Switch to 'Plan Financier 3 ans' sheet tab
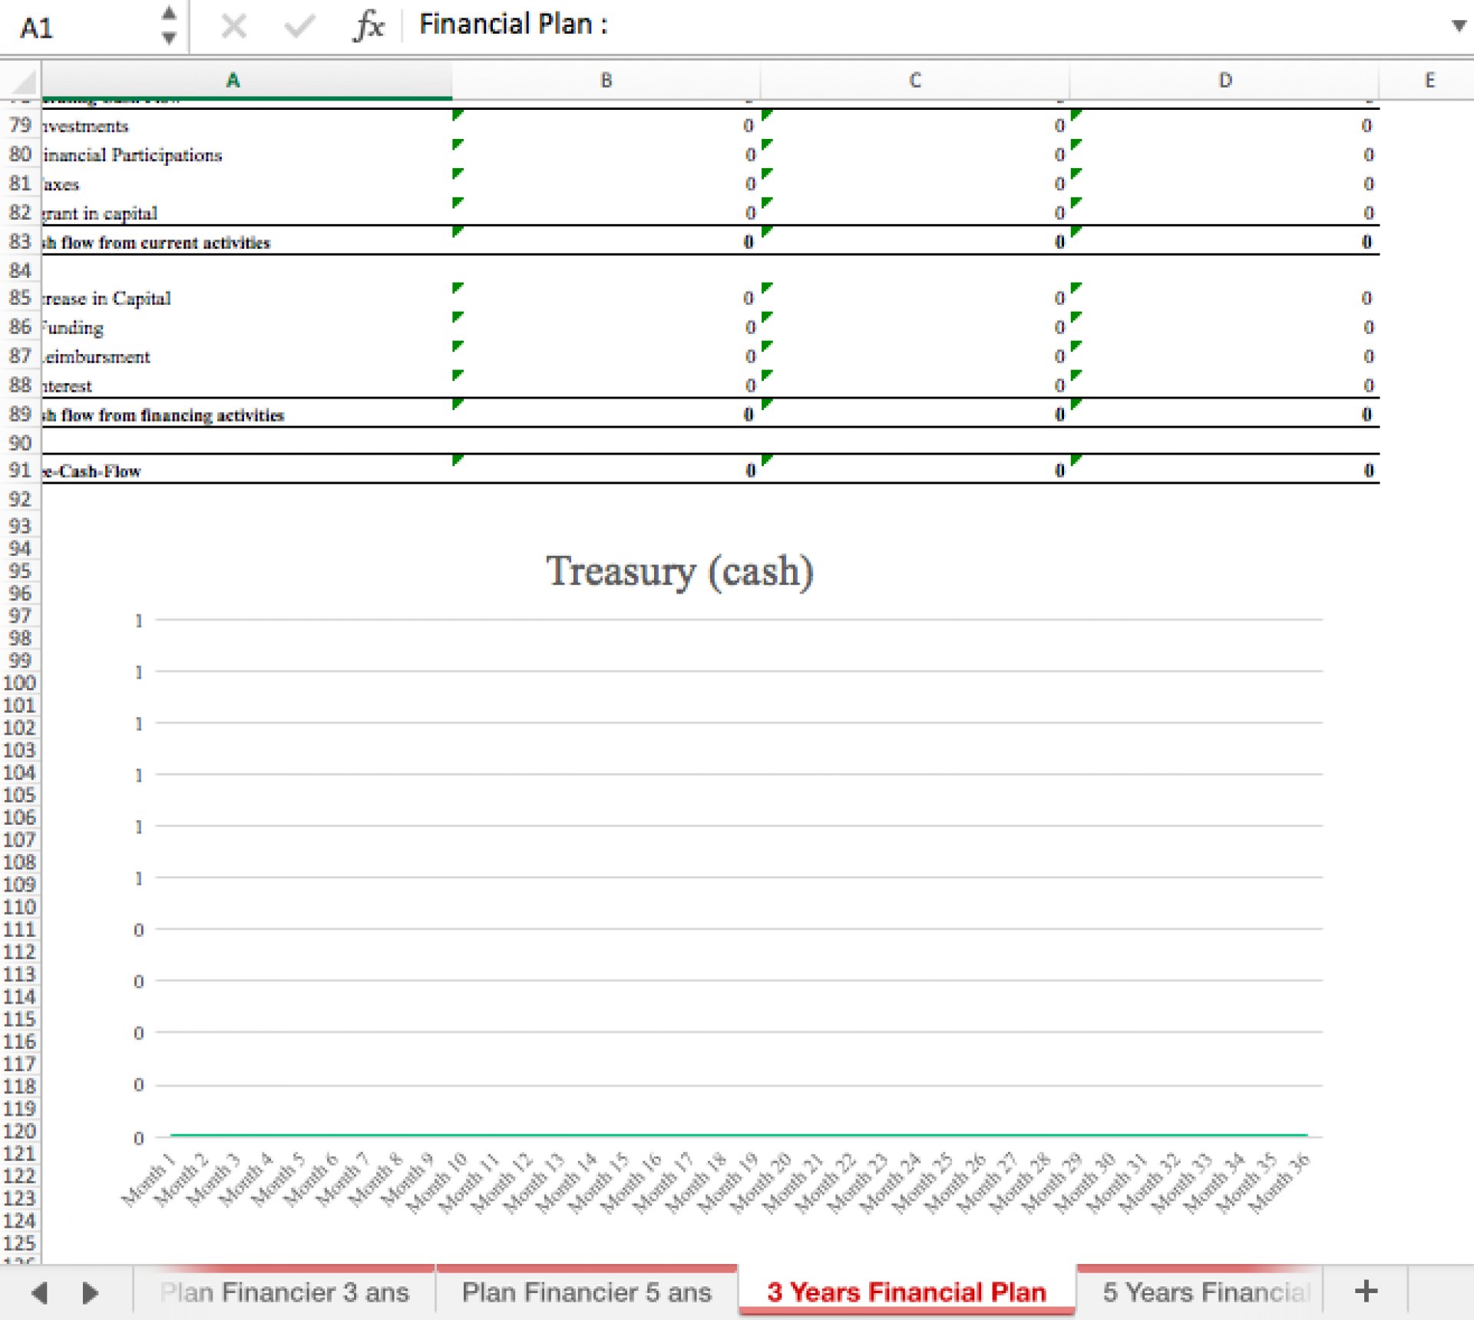Viewport: 1474px width, 1320px height. pos(285,1292)
